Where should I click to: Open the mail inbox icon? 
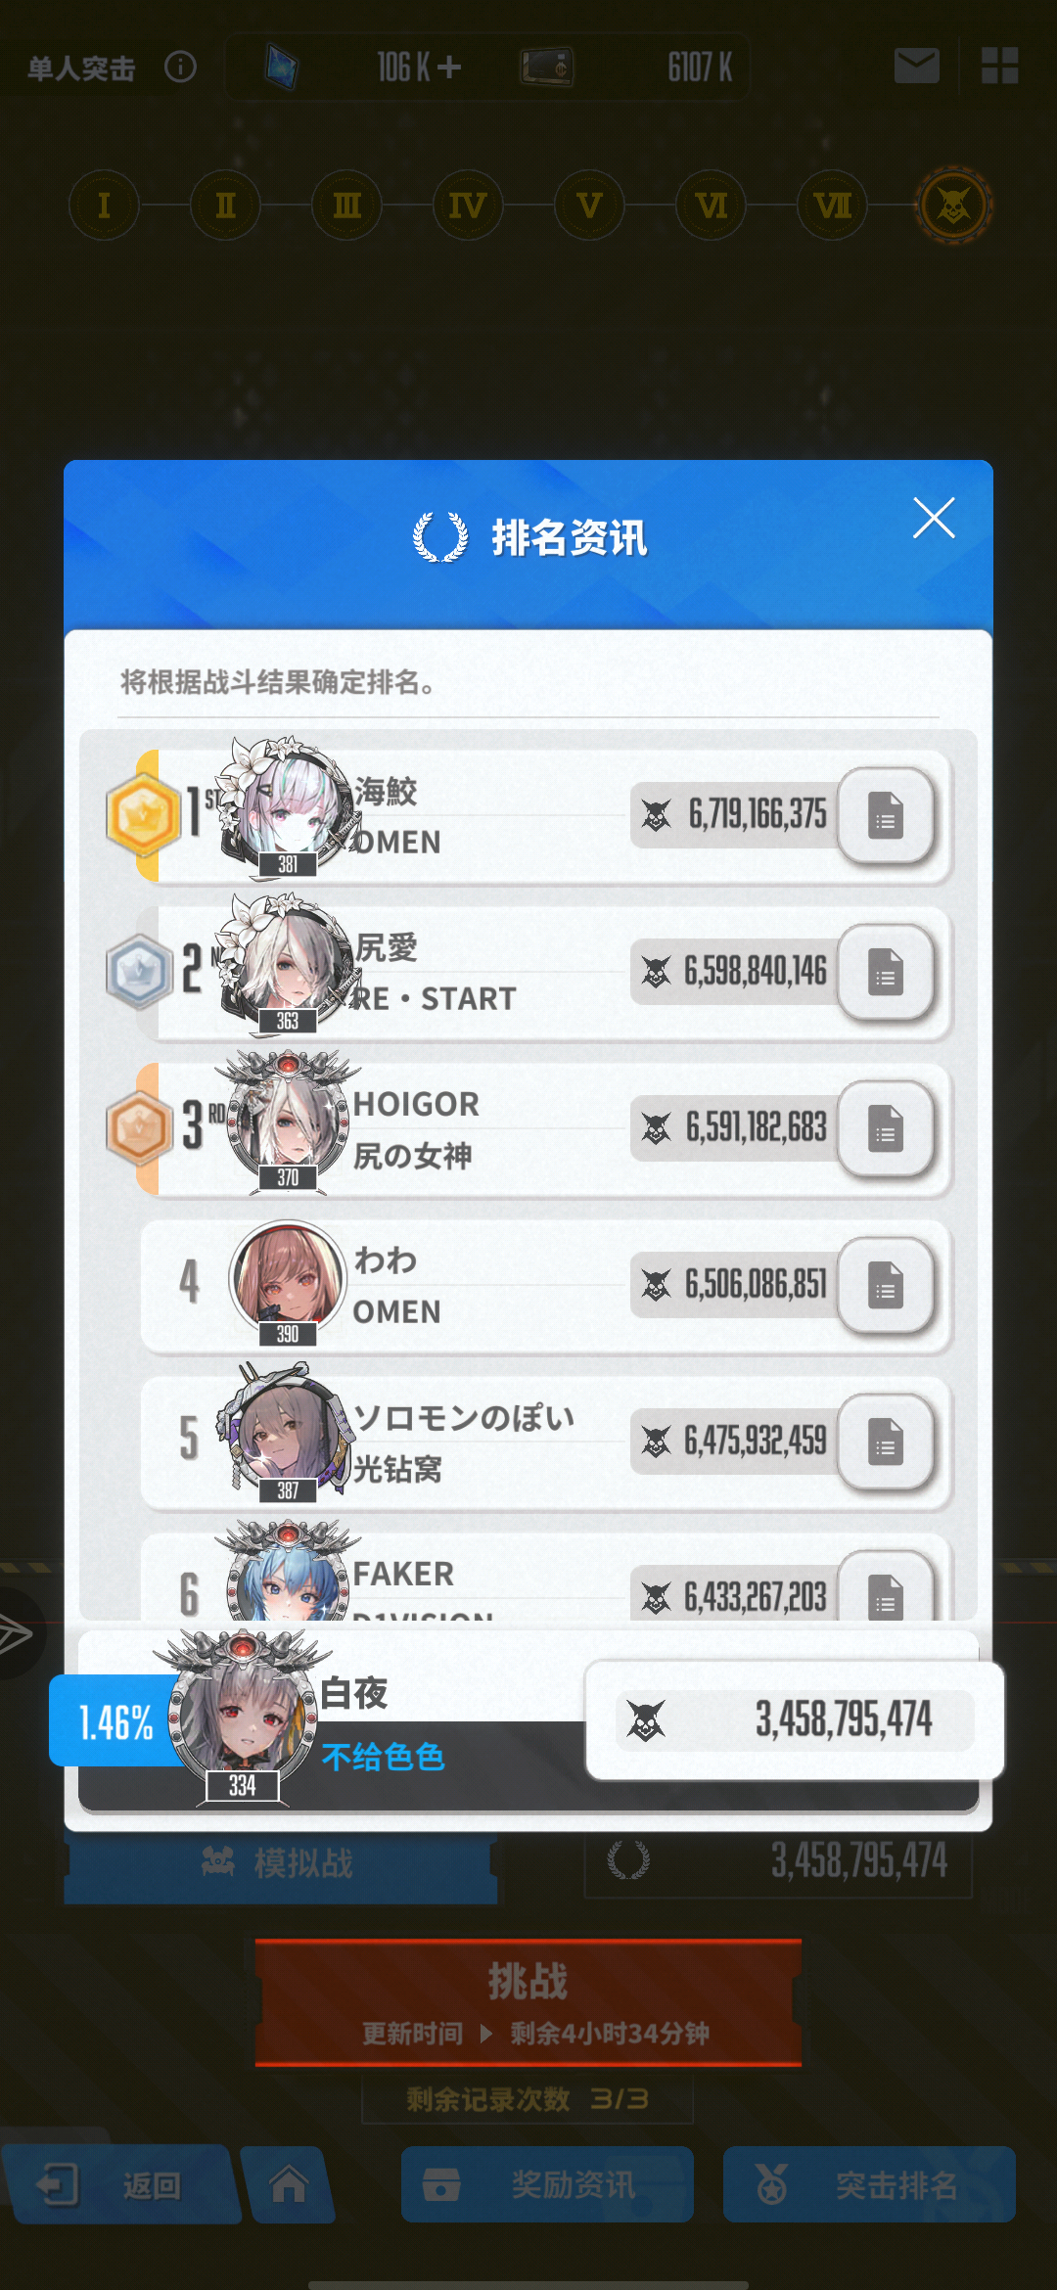tap(917, 67)
